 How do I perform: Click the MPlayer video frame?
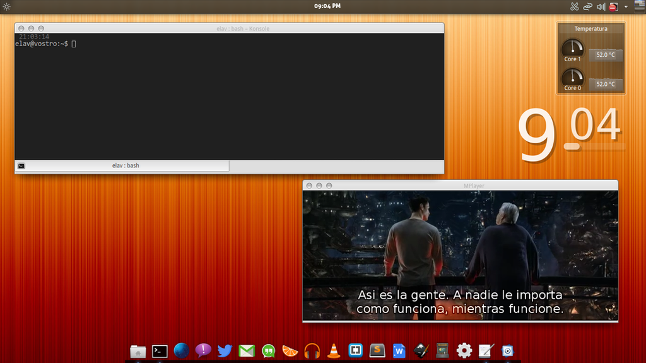point(460,255)
